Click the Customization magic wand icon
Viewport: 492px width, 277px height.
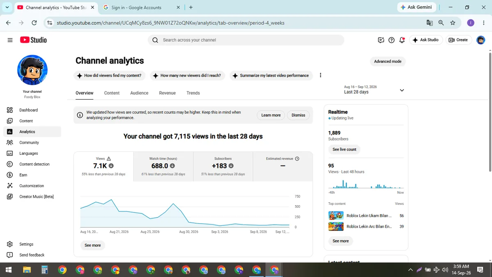(x=10, y=185)
